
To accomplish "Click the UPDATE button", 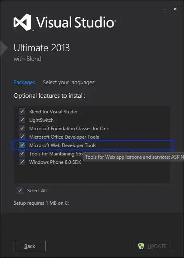I will 152,246.
